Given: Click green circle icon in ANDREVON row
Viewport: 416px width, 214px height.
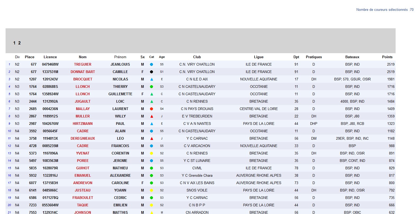Looking at the screenshot, I should pos(151,183).
